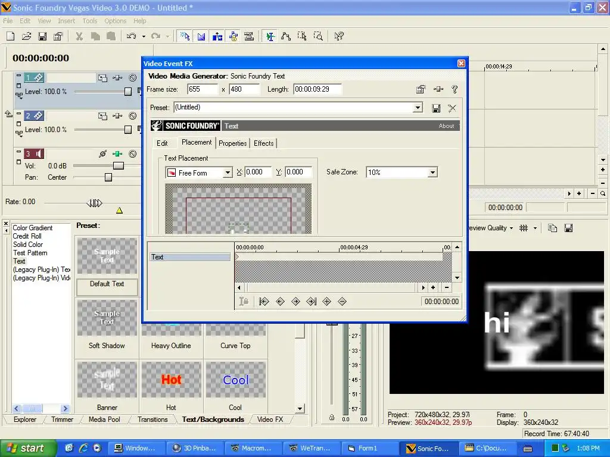Select the Zoom Edit tool

318,36
